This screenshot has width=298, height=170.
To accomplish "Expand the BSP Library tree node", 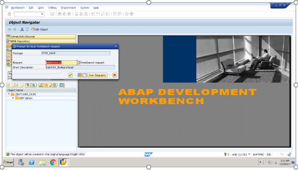I will 13,98.
